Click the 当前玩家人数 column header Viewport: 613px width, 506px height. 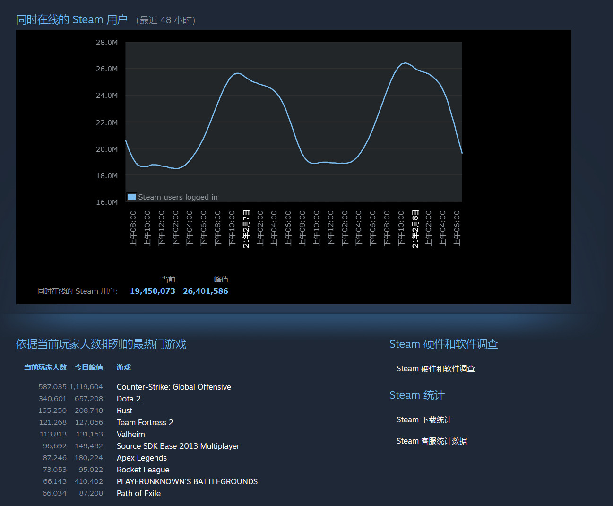coord(45,367)
